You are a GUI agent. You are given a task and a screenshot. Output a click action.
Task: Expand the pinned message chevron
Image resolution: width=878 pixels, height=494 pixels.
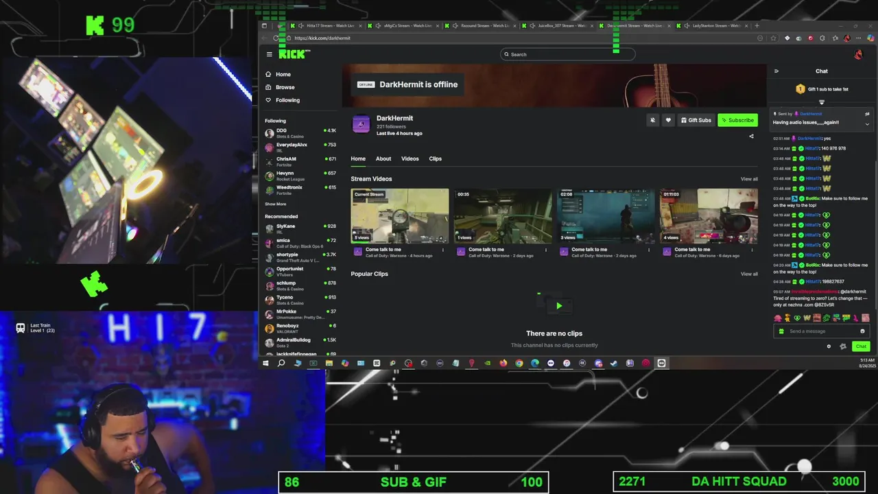coord(867,124)
